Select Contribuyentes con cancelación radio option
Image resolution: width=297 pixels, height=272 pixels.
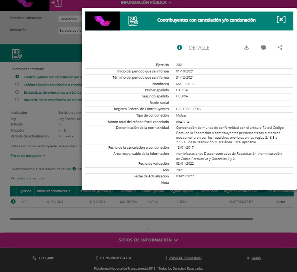click(17, 77)
